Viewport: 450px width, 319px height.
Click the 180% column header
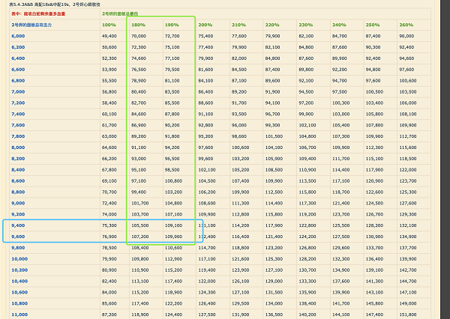138,25
